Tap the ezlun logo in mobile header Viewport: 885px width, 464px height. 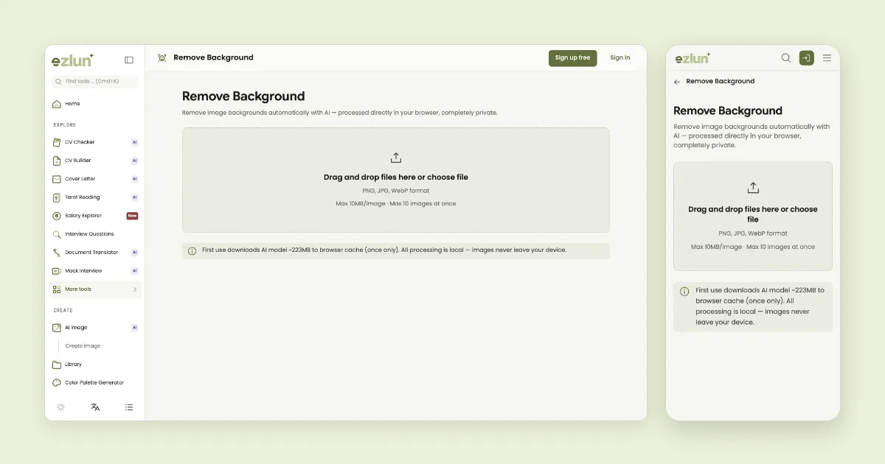tap(692, 58)
